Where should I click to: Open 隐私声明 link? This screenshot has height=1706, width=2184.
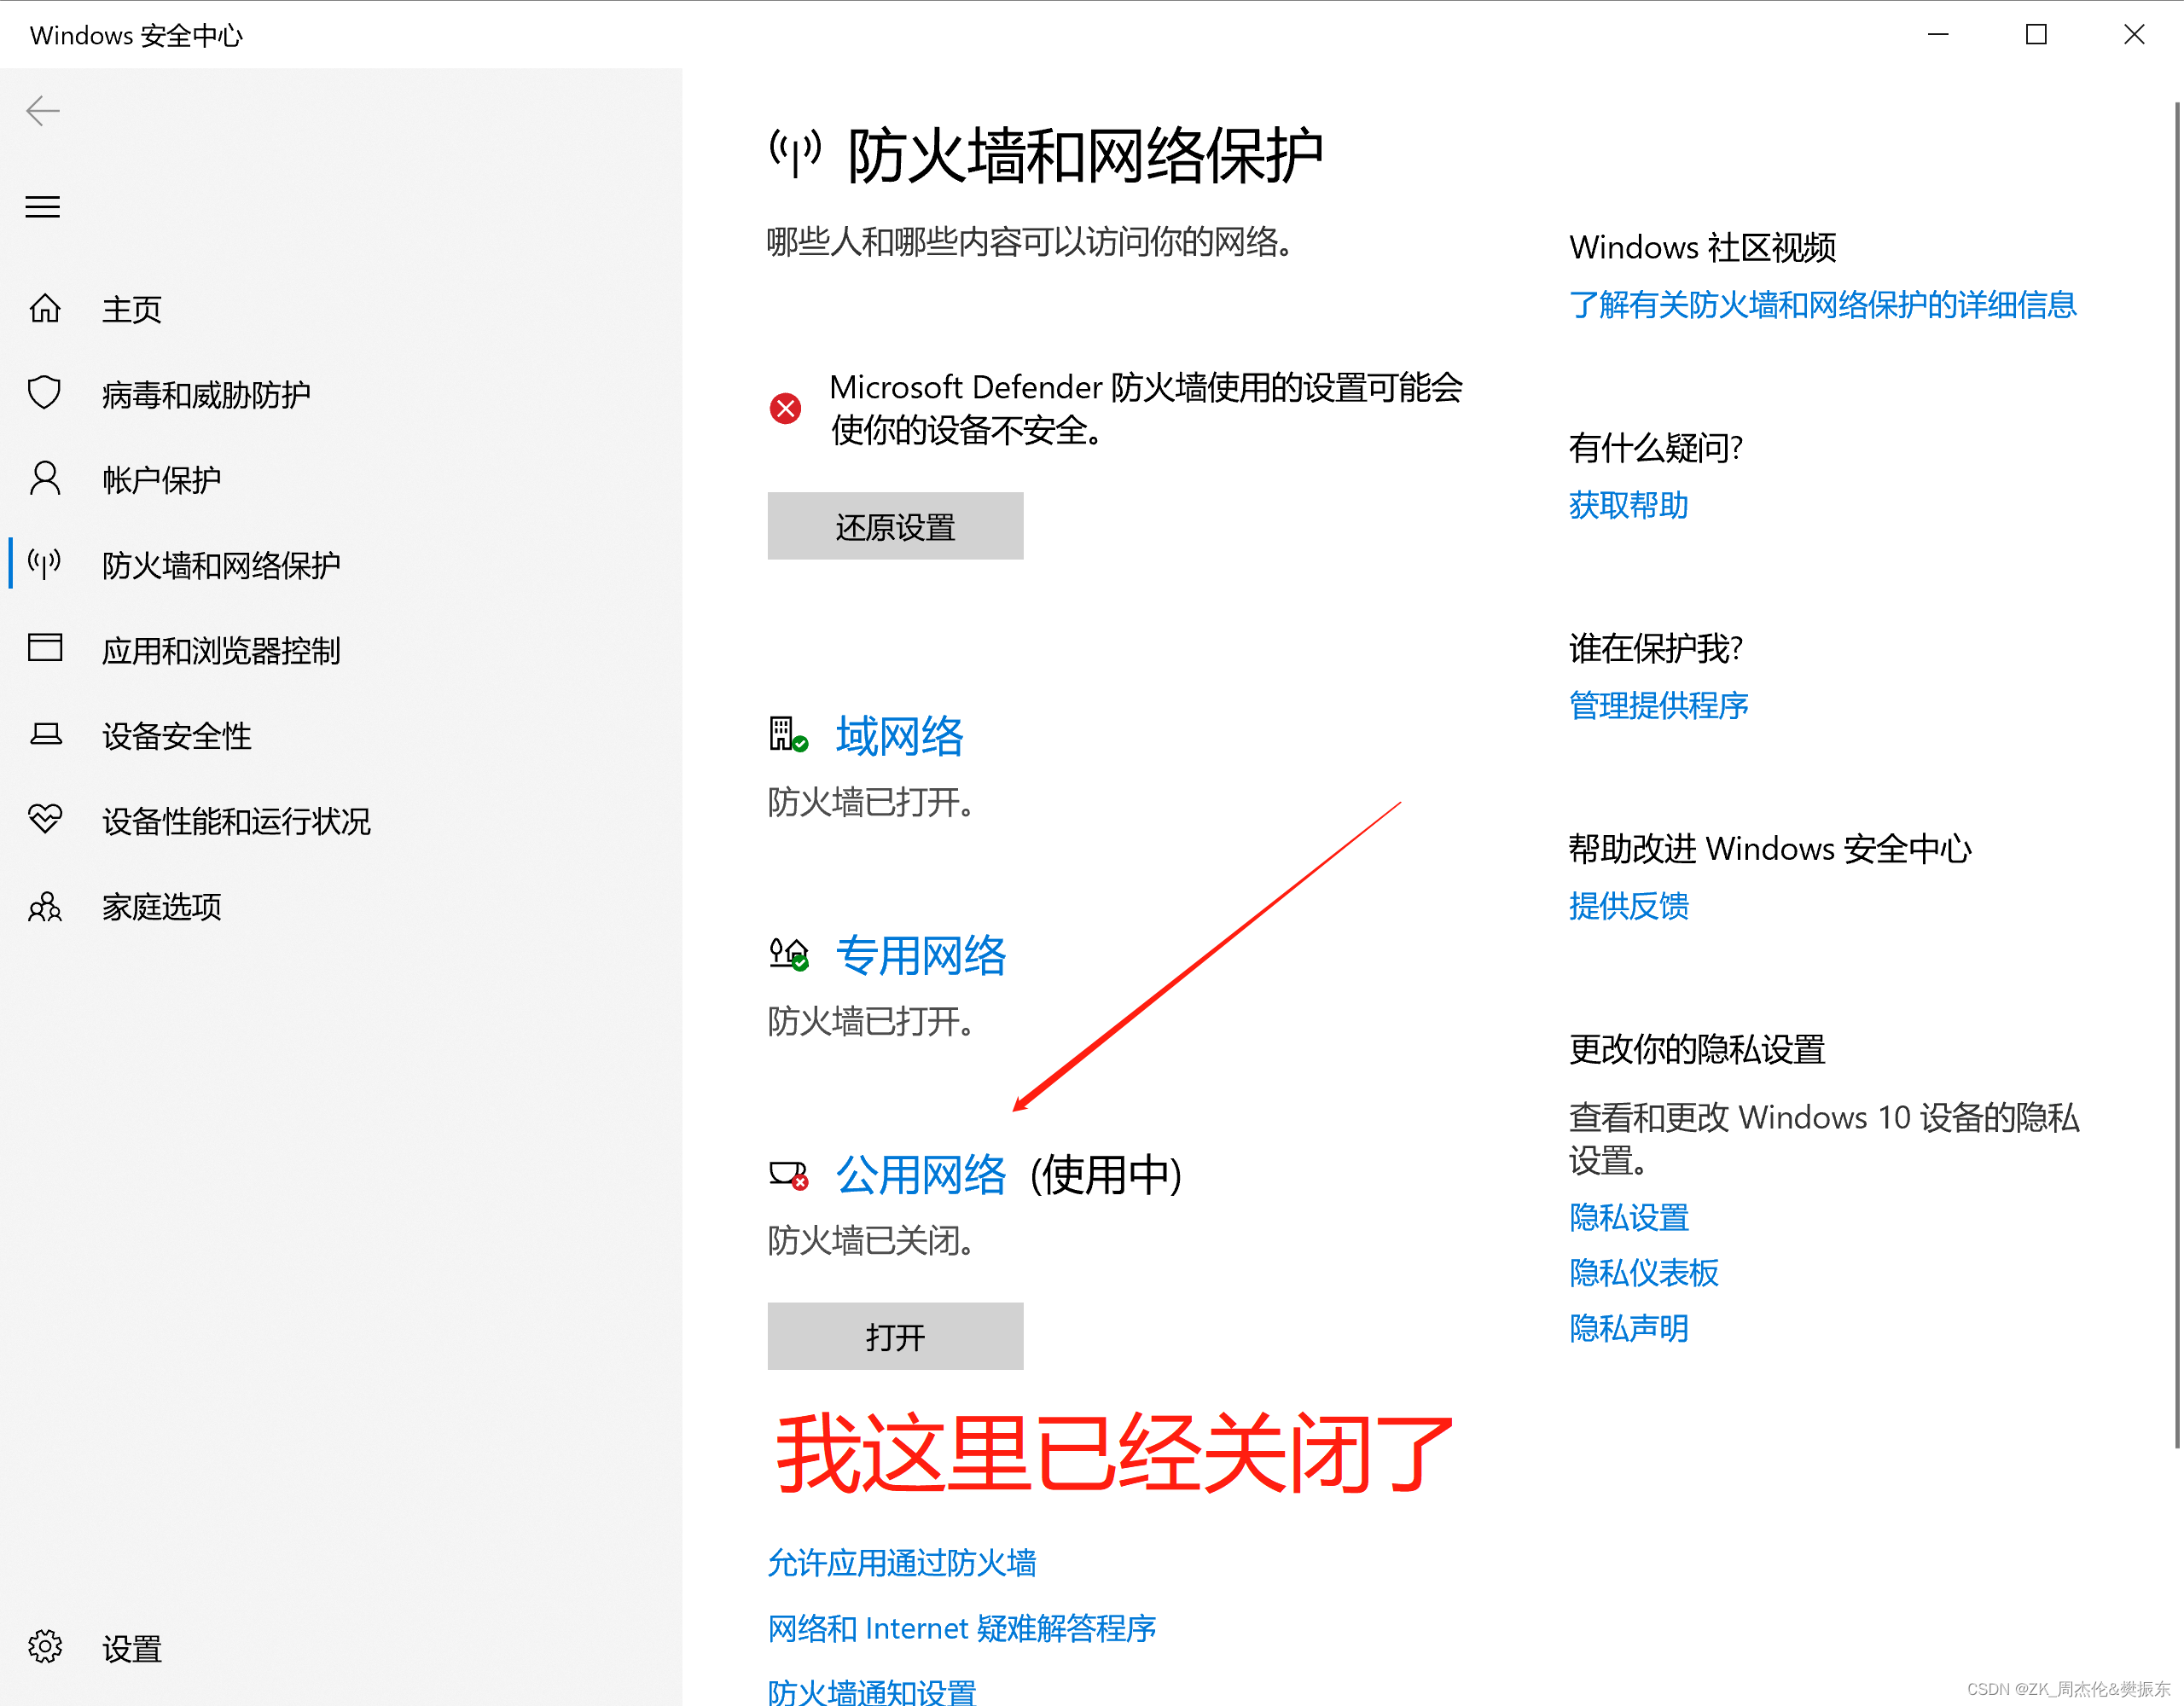point(1628,1328)
